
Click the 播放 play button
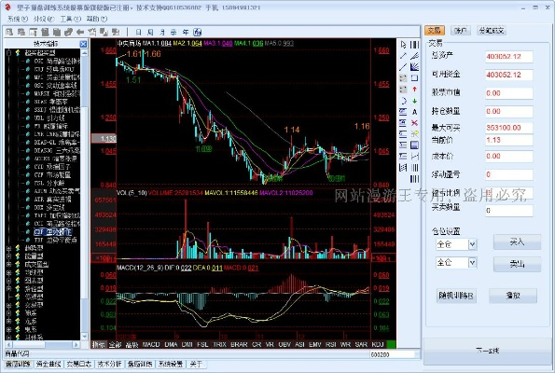coord(513,296)
